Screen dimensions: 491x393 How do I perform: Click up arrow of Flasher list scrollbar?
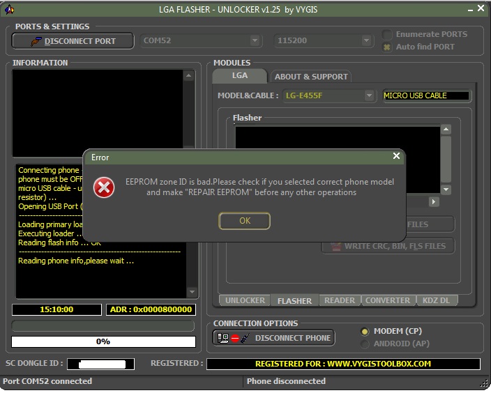pyautogui.click(x=446, y=129)
